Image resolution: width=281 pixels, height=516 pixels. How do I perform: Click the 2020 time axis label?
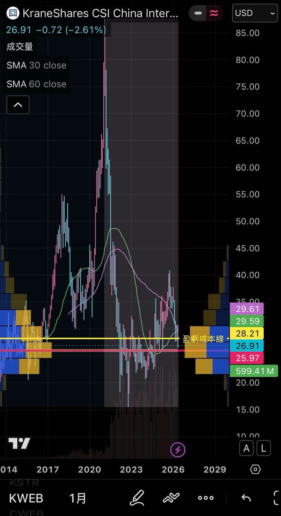click(x=89, y=469)
